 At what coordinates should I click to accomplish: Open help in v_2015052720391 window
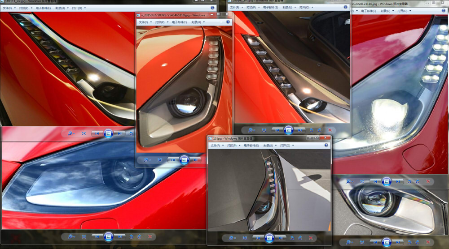pyautogui.click(x=228, y=22)
